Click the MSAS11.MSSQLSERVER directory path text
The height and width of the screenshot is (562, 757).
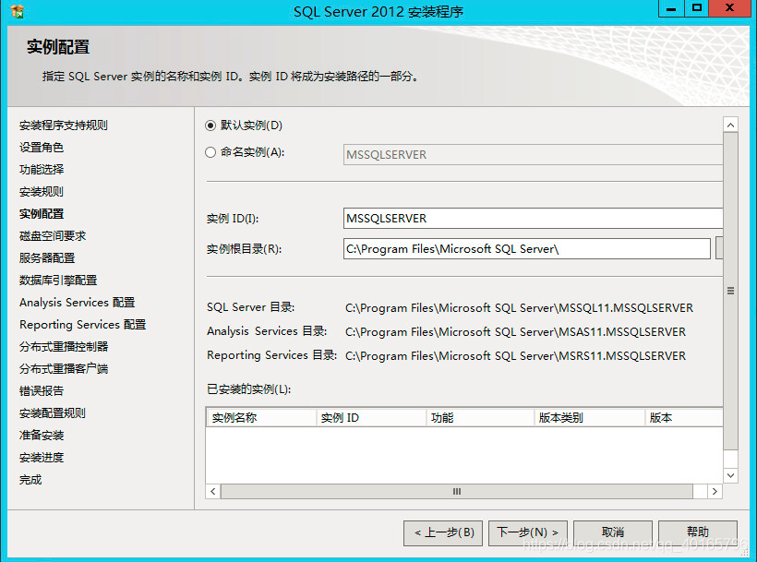point(515,332)
